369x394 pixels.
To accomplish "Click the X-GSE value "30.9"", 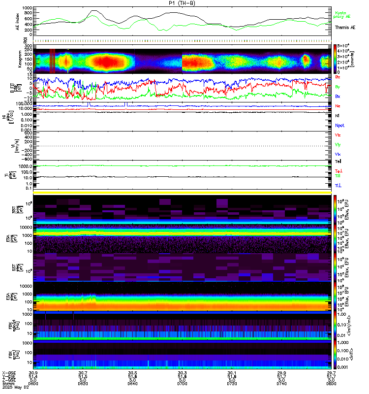I will click(x=33, y=373).
